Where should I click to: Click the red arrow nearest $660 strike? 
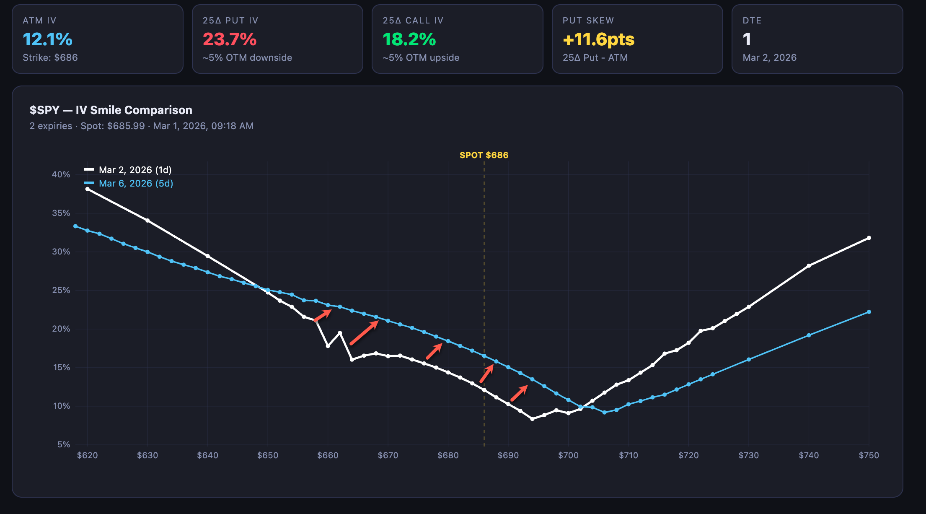pos(323,316)
